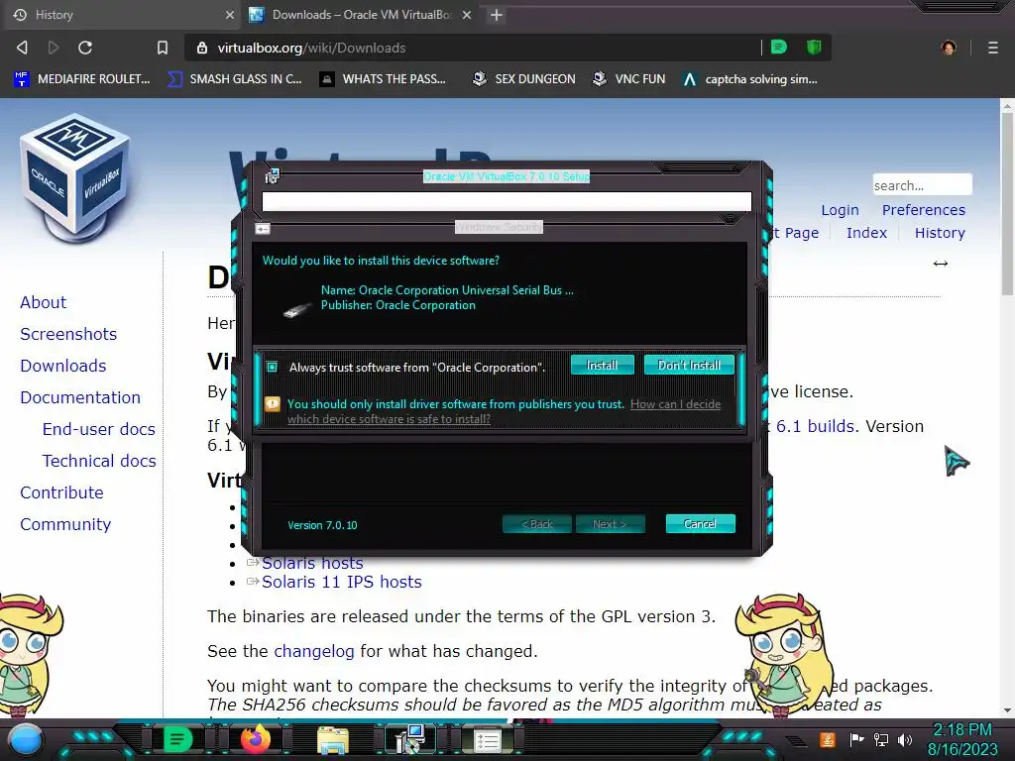Open SMASH GLASS IN C... bookmark
Screen dimensions: 1015x761
coord(234,79)
